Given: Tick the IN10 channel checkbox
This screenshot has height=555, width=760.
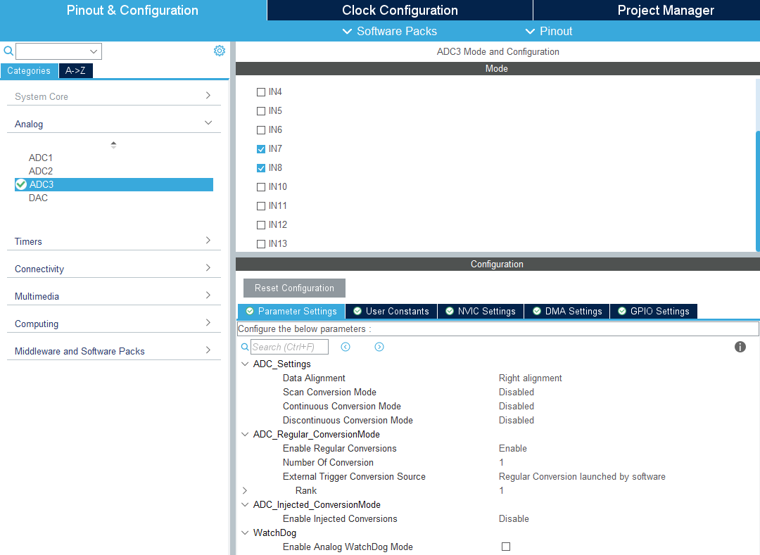Looking at the screenshot, I should pos(261,187).
